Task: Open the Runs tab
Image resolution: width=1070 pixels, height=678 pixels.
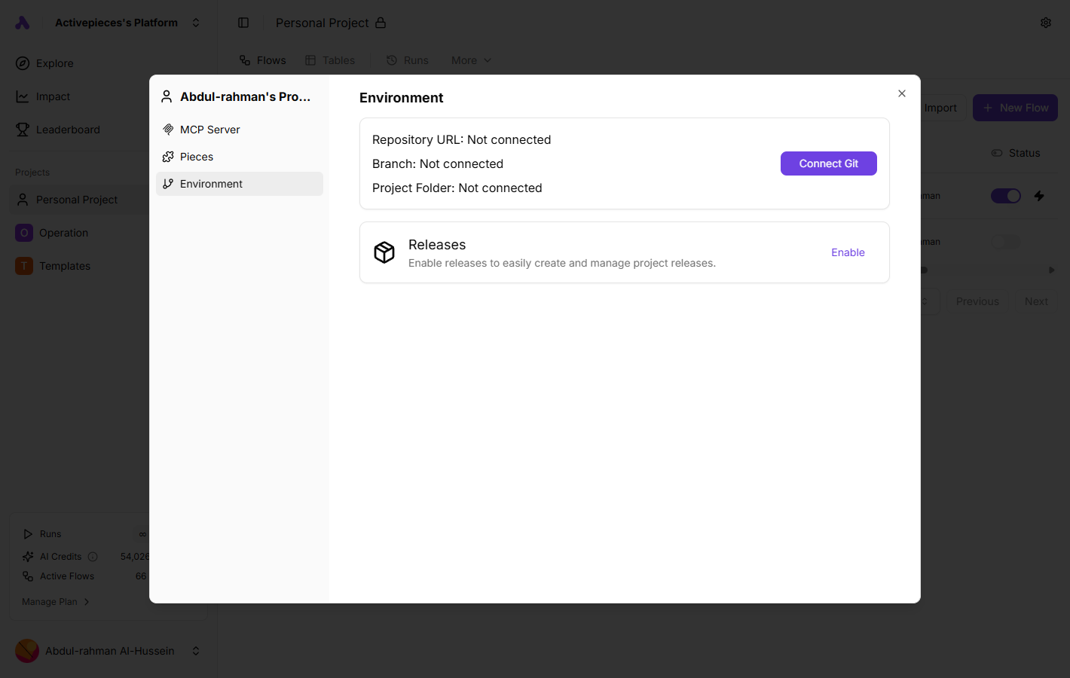Action: 407,60
